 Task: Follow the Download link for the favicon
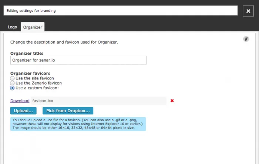(x=20, y=100)
